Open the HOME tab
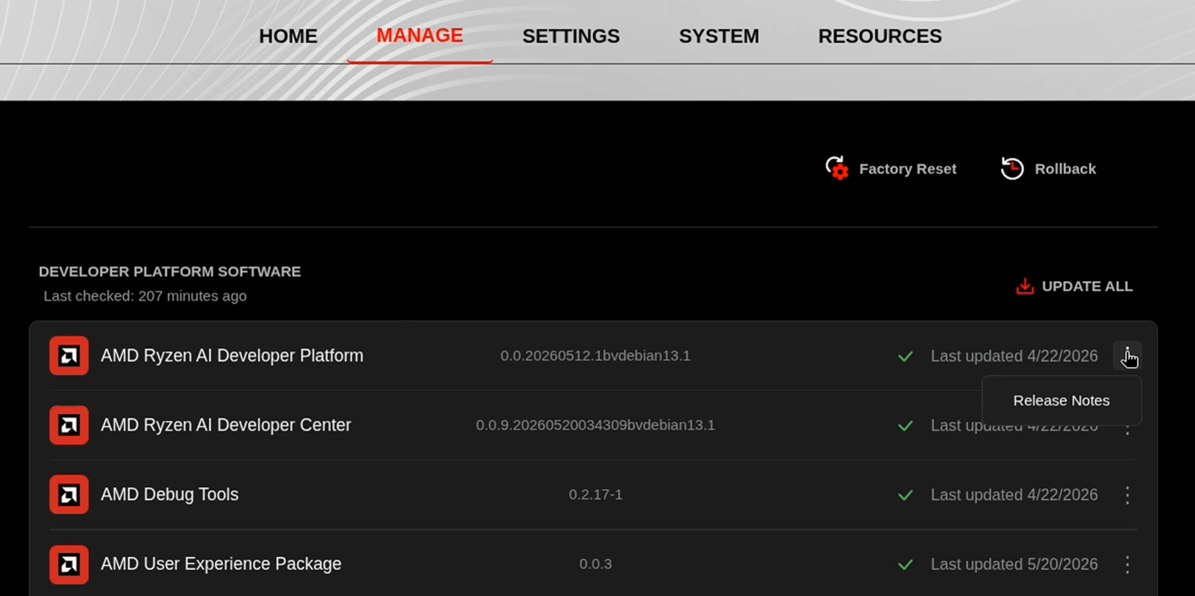 [288, 36]
